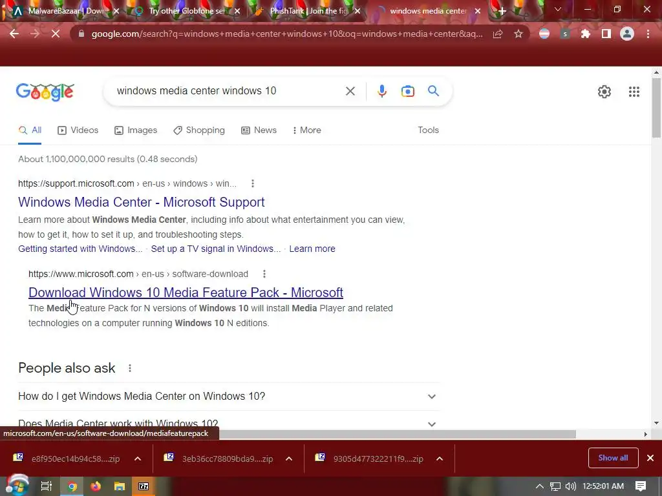Show hidden system tray icons

click(x=540, y=486)
